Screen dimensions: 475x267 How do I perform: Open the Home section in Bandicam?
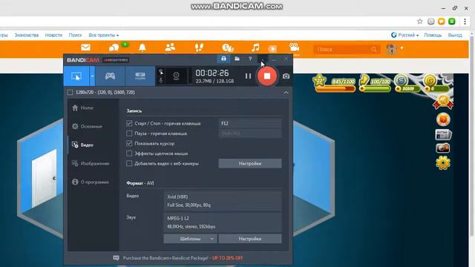82,108
